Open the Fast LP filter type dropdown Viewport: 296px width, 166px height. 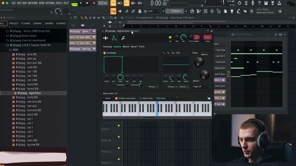pos(202,87)
